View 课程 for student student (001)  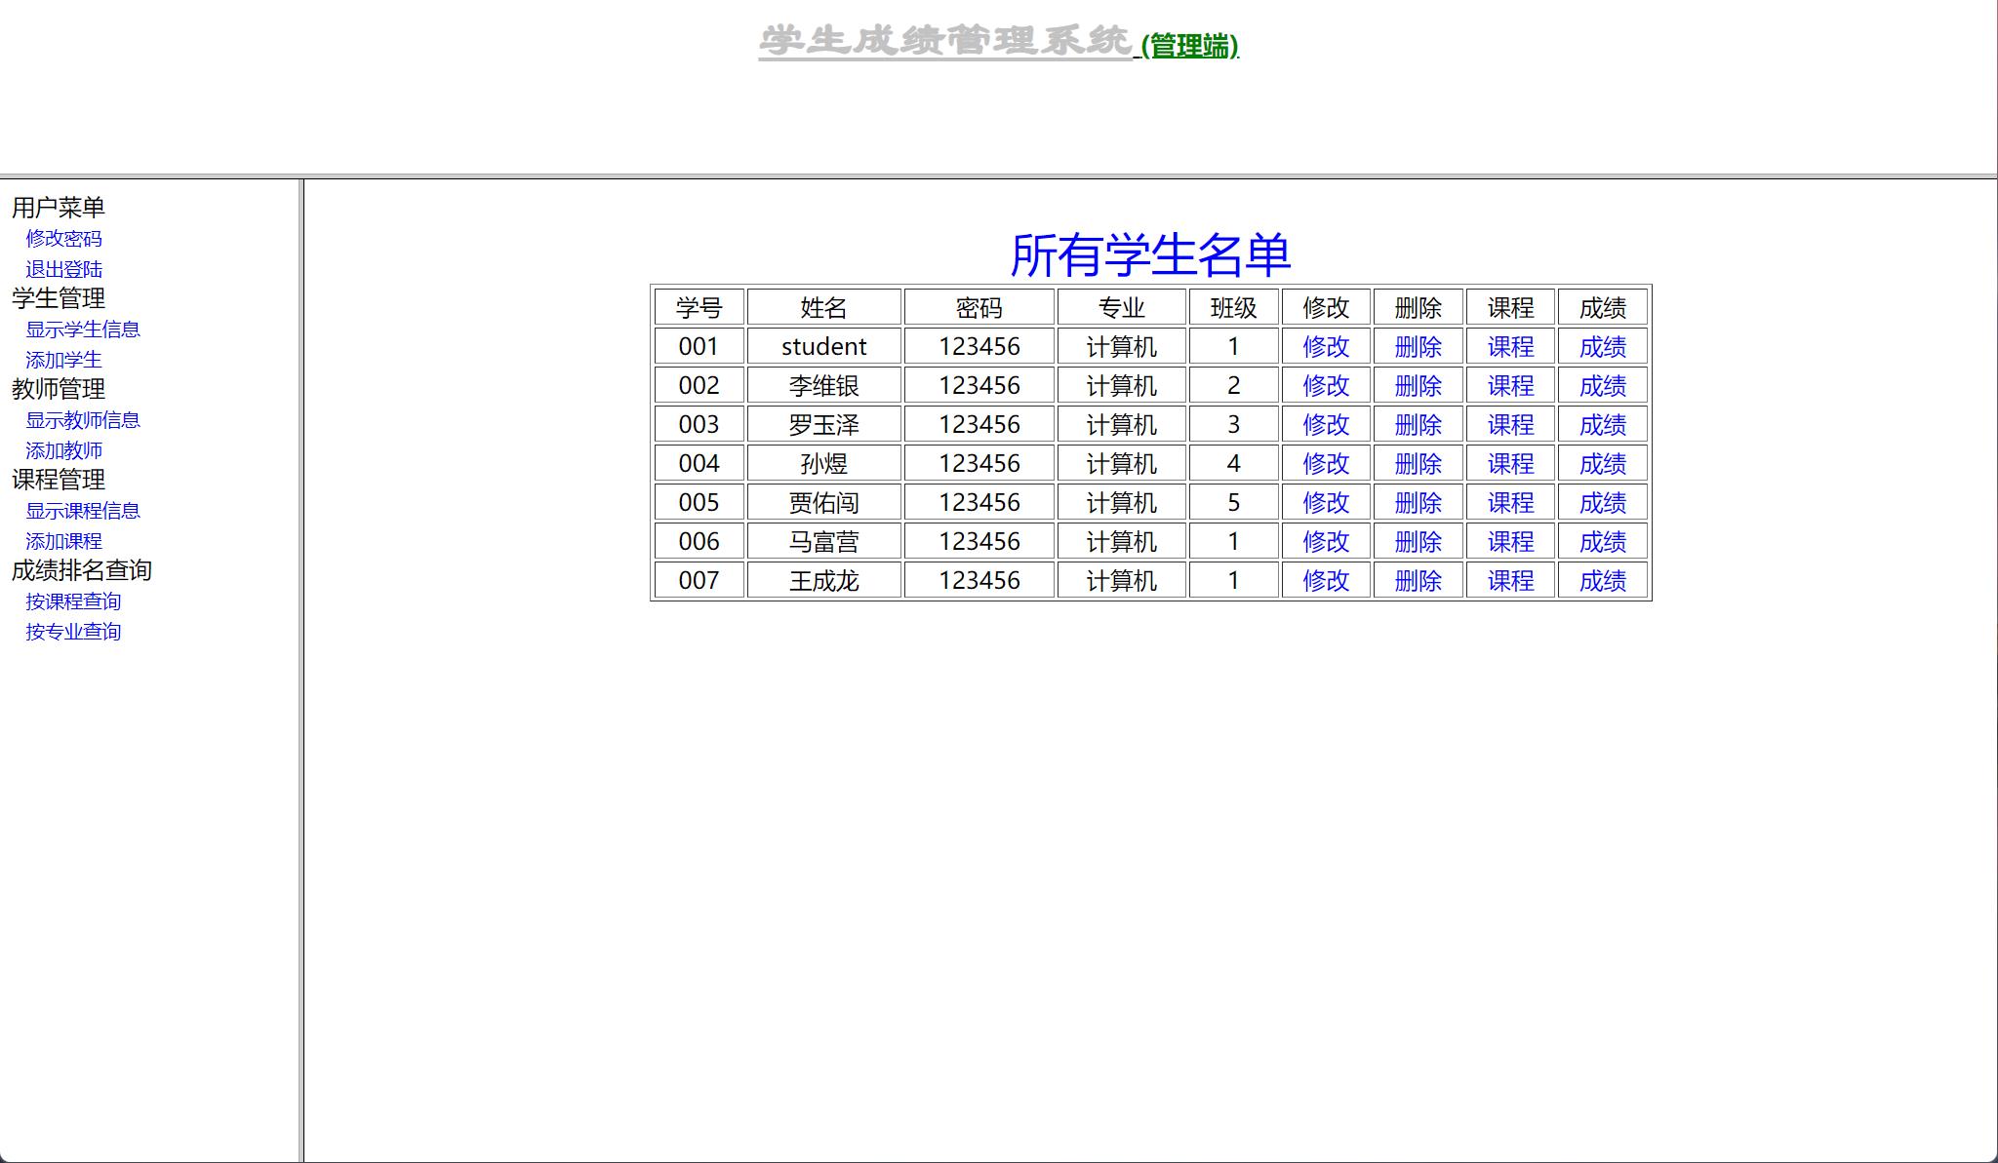1509,346
